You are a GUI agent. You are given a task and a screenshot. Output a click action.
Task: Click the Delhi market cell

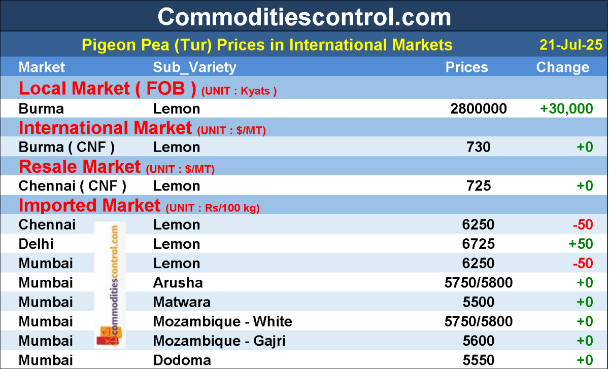(x=36, y=244)
